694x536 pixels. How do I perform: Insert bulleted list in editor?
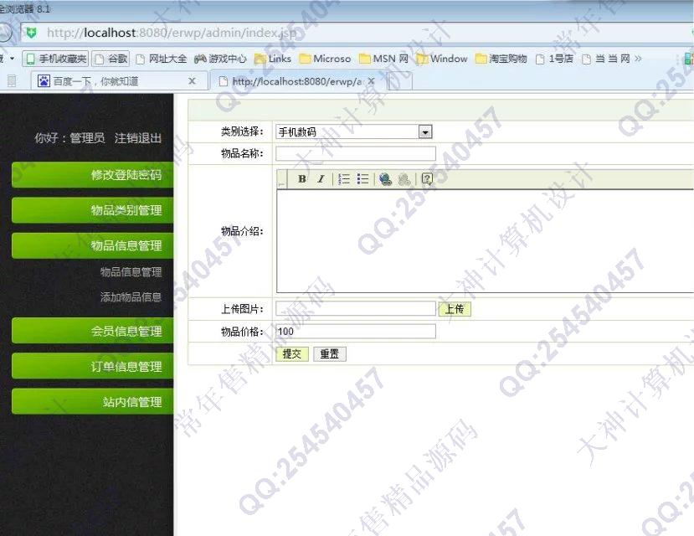tap(362, 179)
